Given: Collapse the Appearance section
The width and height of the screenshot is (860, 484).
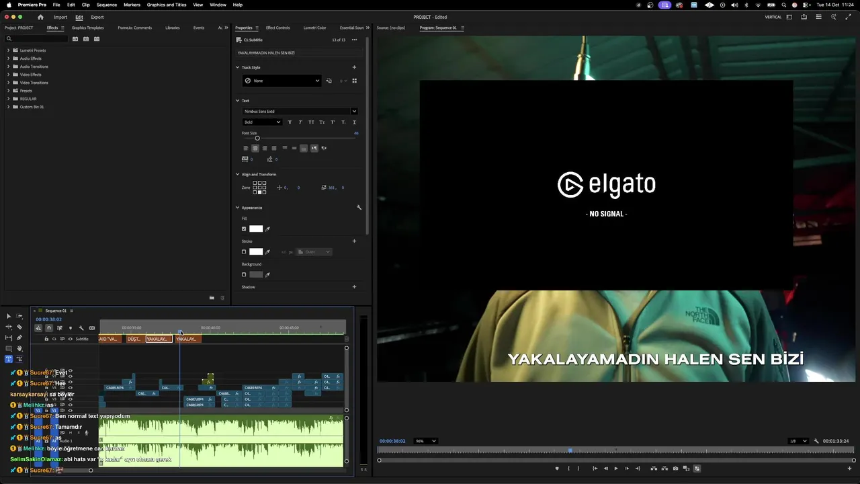Looking at the screenshot, I should pos(237,208).
